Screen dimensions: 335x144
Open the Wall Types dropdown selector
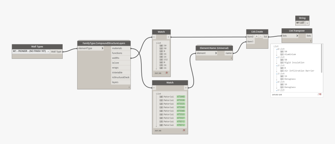point(31,51)
